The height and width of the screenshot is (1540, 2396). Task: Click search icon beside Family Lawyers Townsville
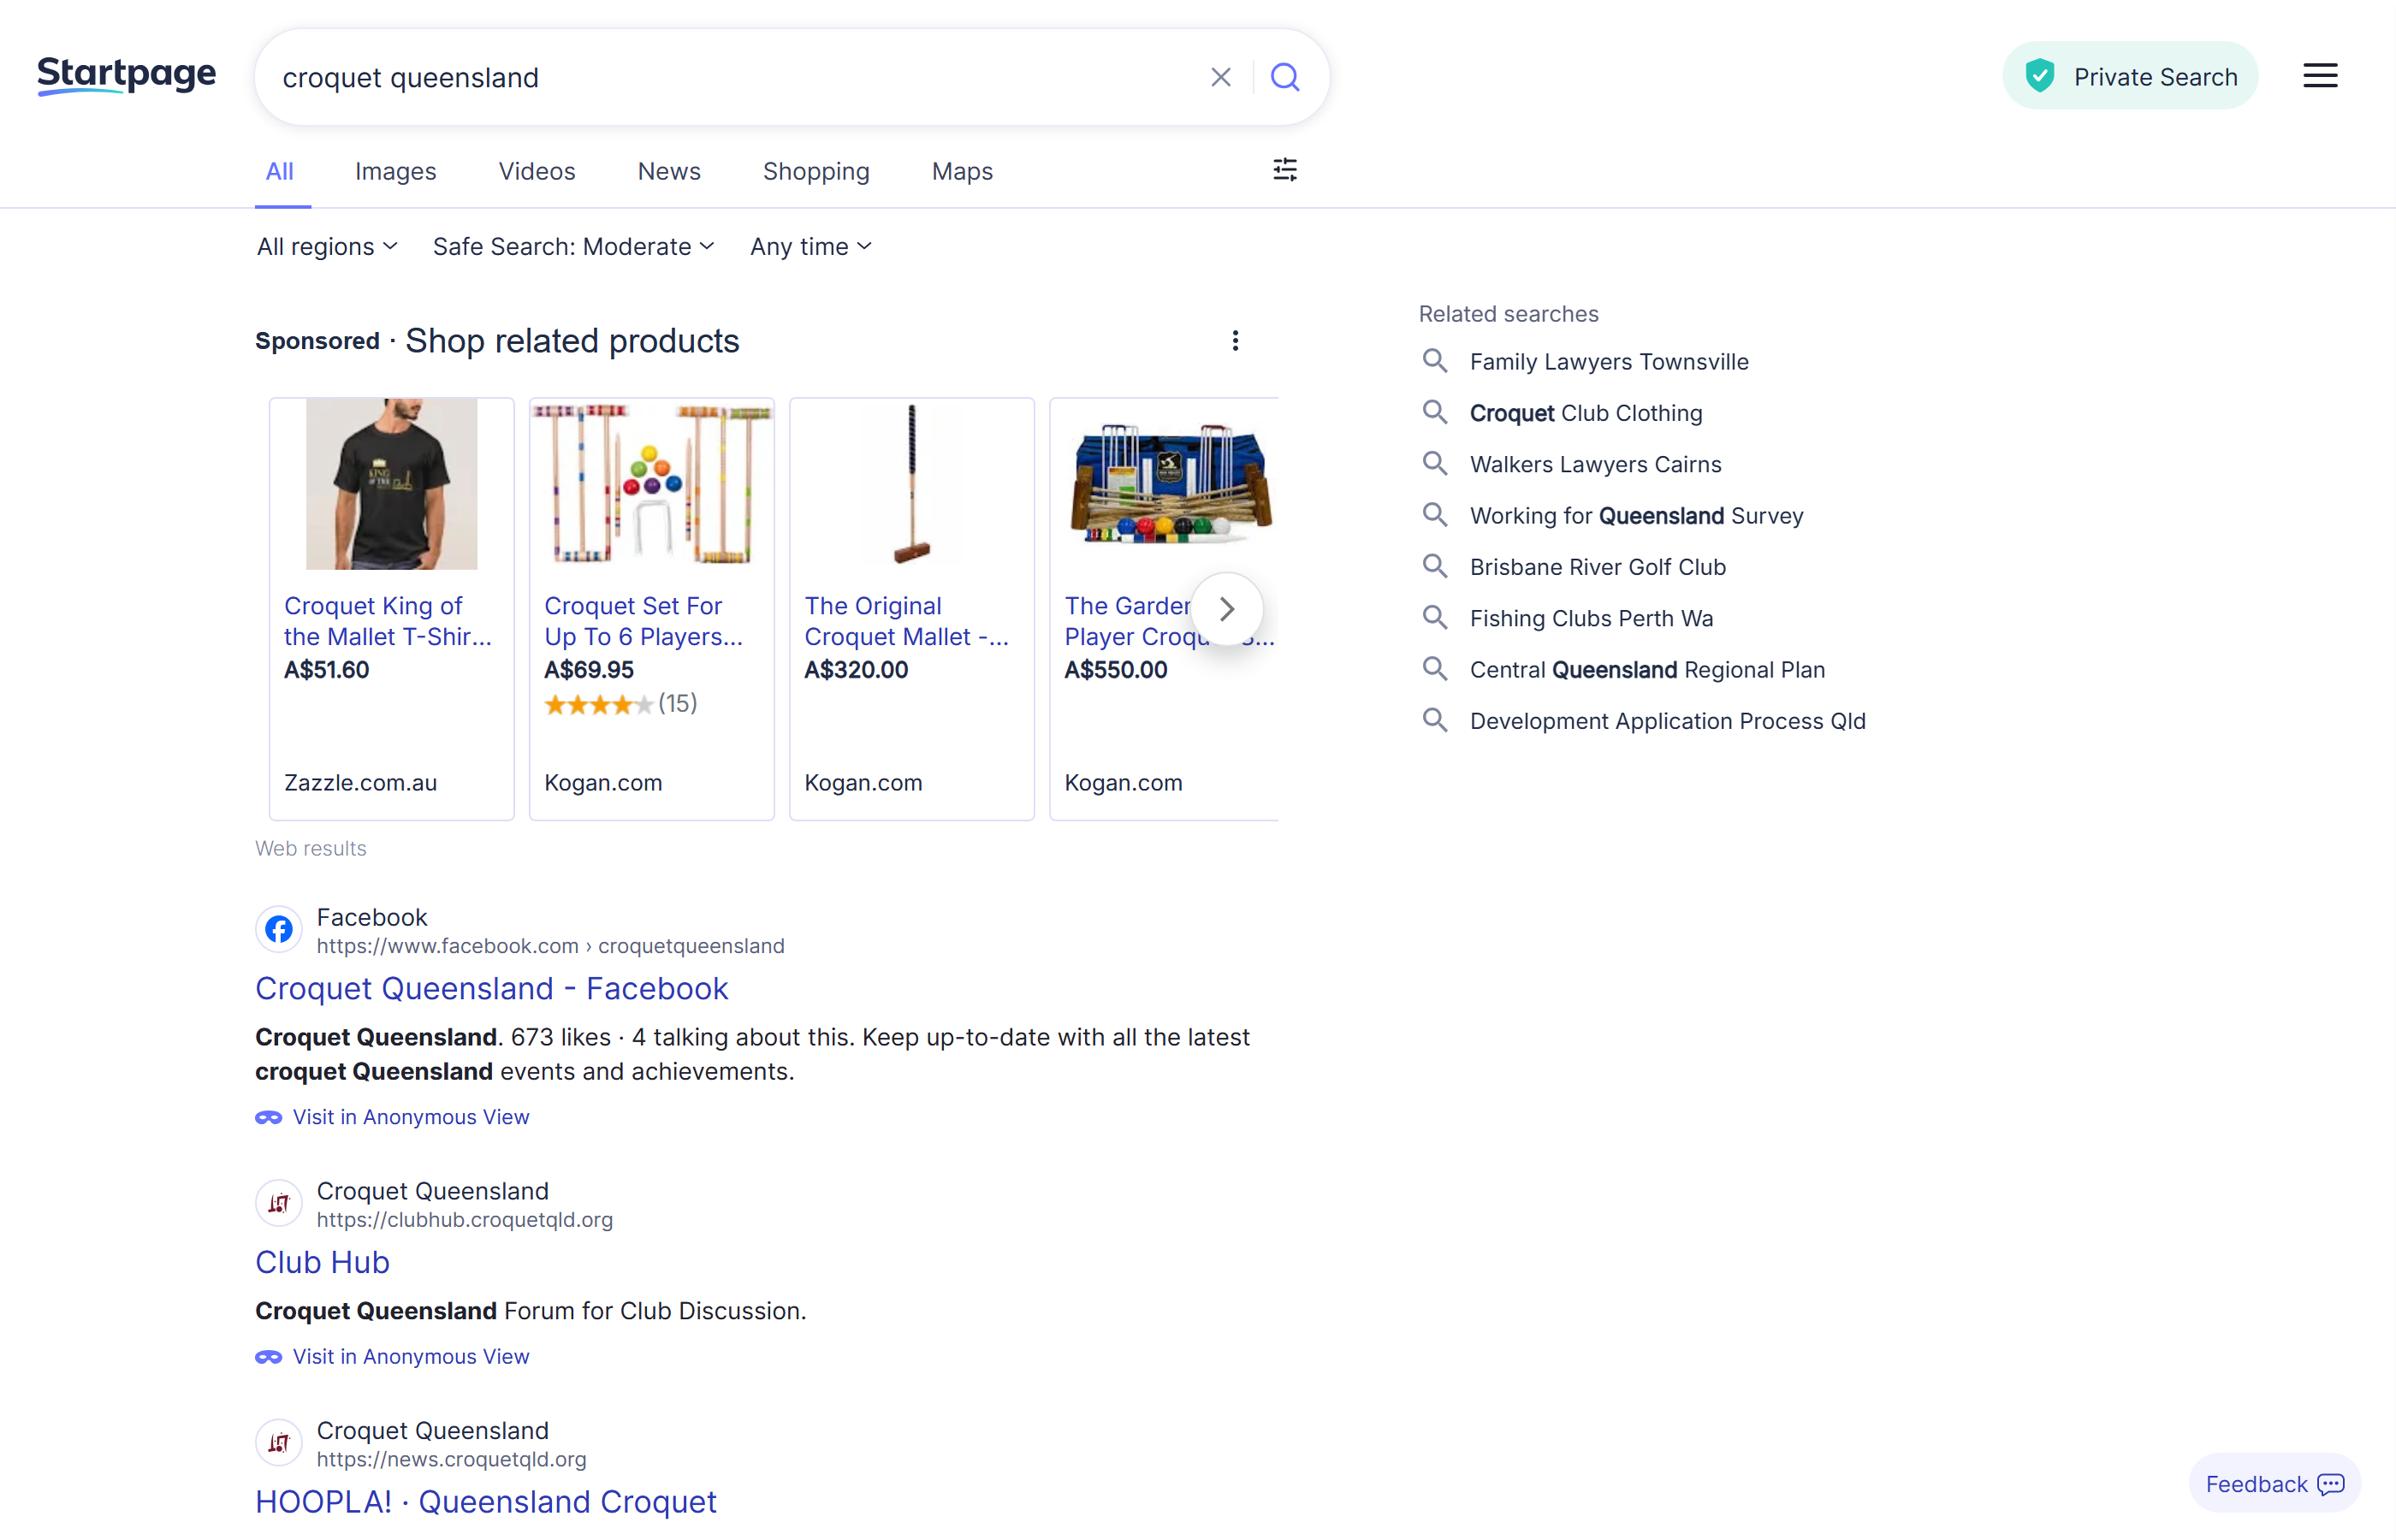point(1435,361)
